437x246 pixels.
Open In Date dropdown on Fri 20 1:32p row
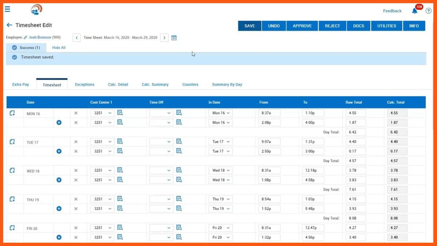click(221, 237)
